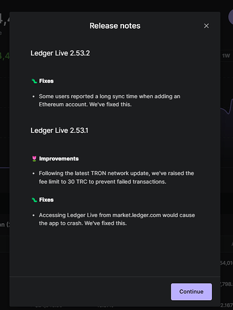Click the Fixes label under version 2.53.2
Screen dimensions: 233x310
[46, 81]
